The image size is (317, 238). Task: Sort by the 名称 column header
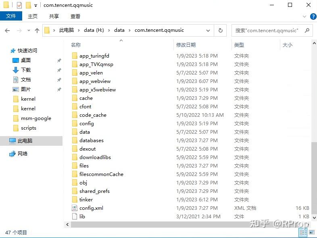76,45
